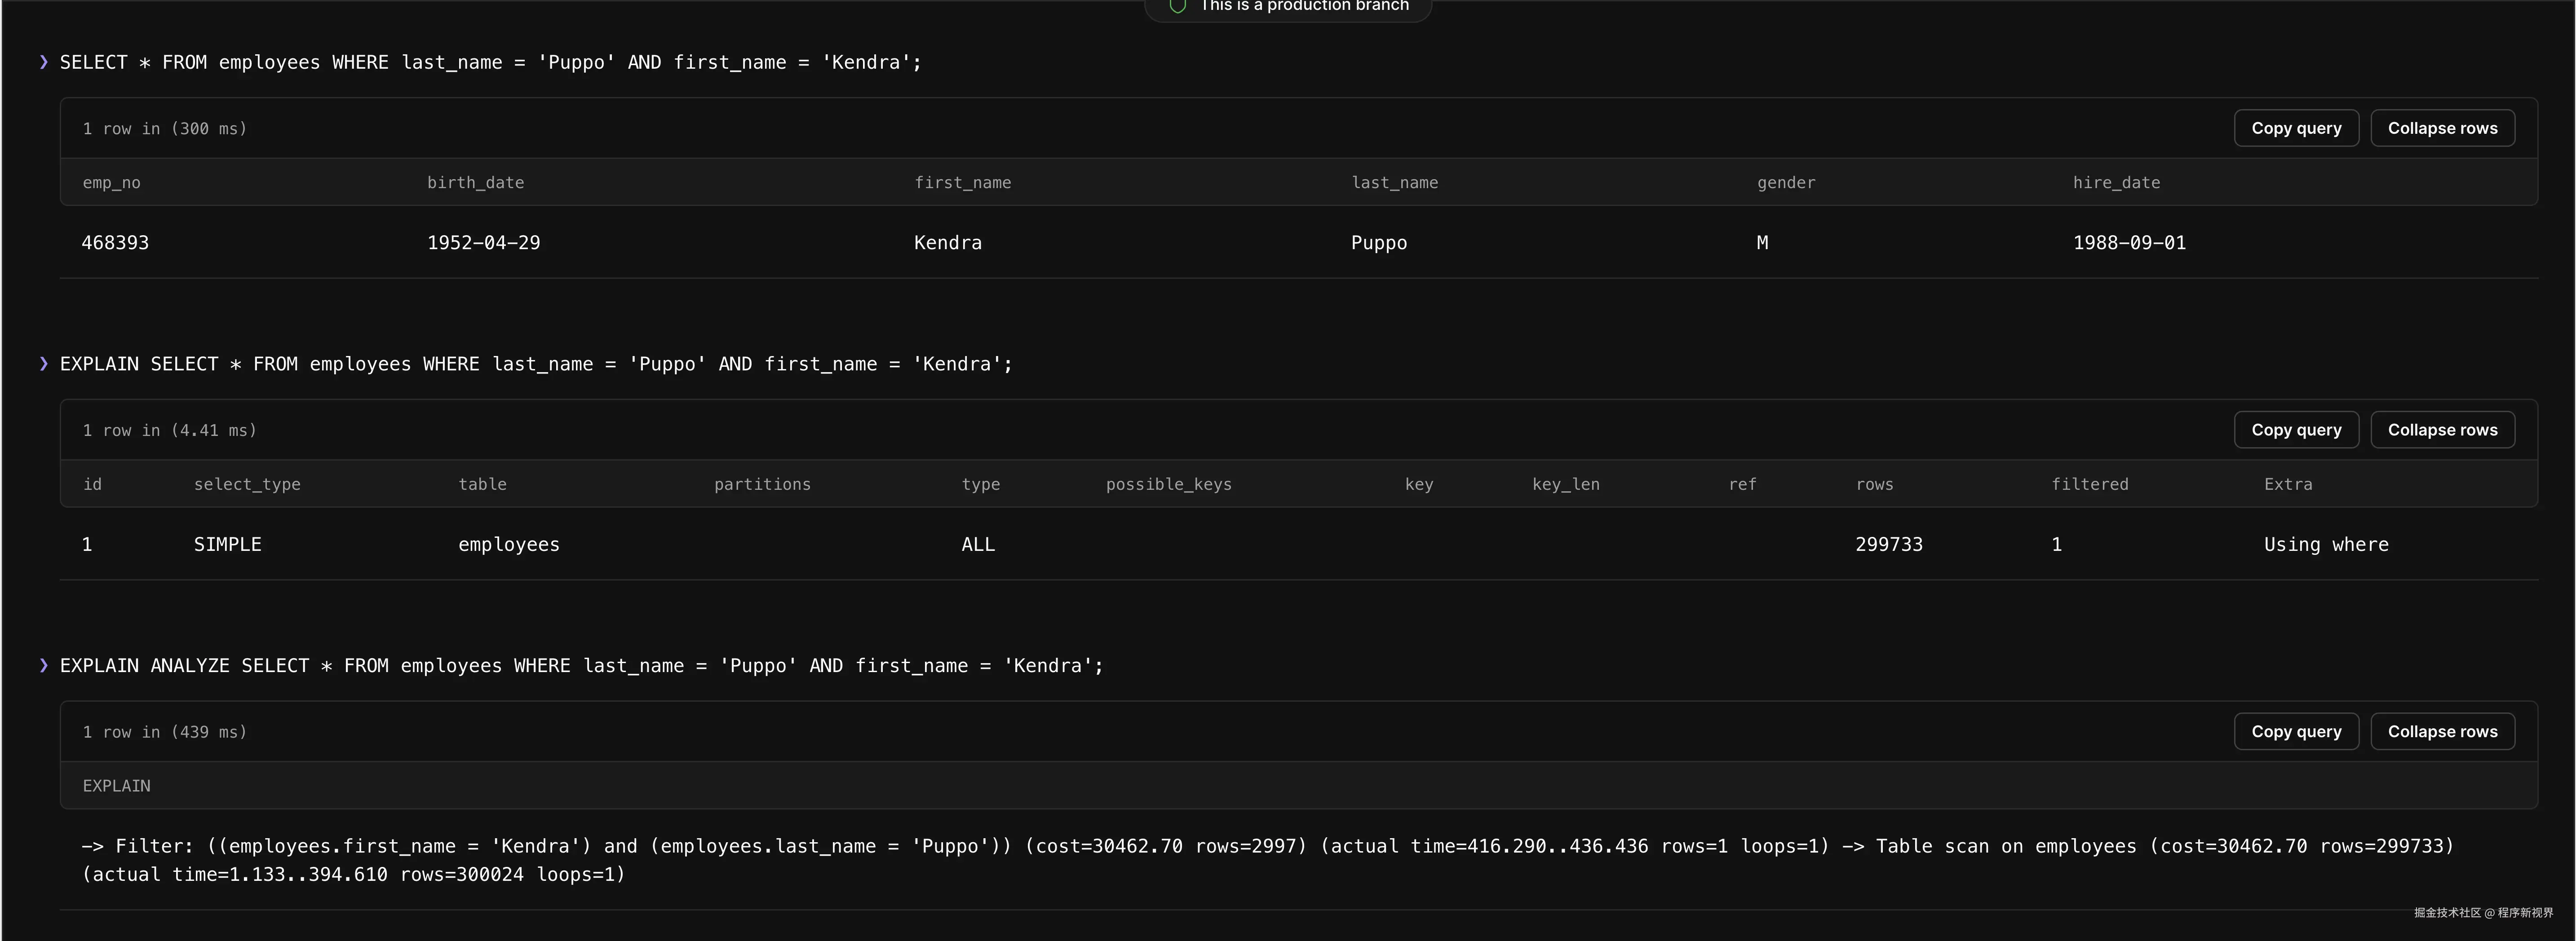Click the prompt chevron before the SELECT query

44,62
